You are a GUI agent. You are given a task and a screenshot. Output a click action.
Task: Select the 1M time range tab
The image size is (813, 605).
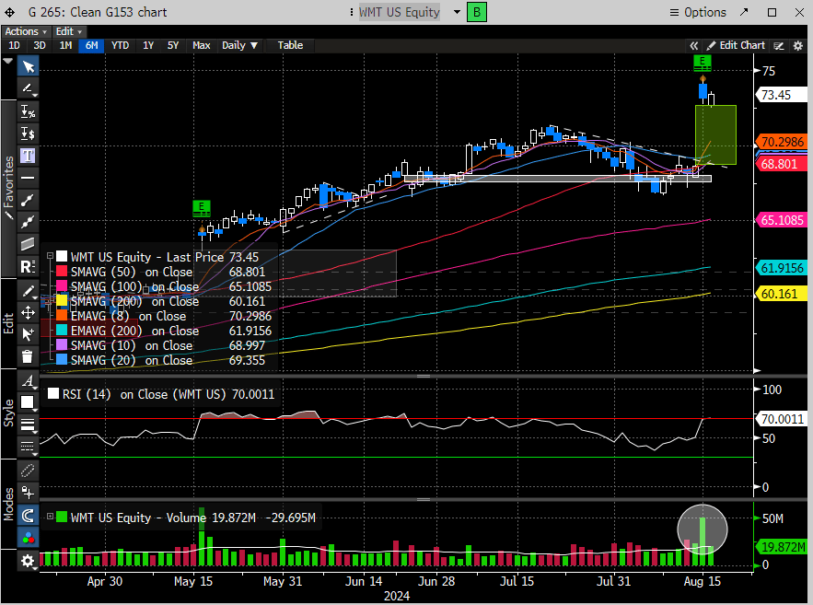point(65,46)
